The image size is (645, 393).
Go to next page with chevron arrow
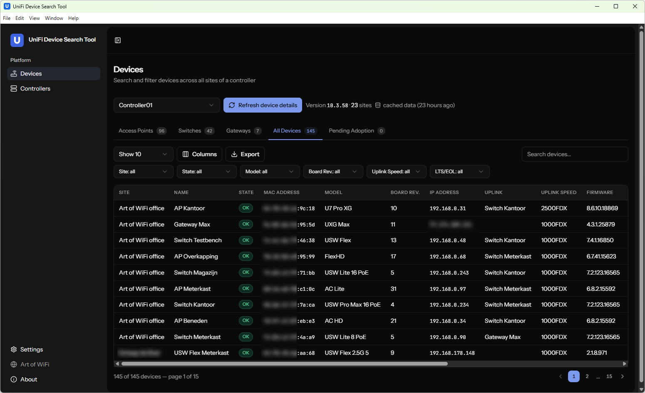(623, 376)
